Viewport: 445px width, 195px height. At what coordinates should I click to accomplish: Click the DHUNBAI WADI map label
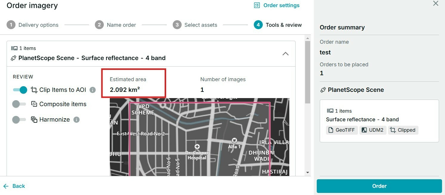point(262,156)
